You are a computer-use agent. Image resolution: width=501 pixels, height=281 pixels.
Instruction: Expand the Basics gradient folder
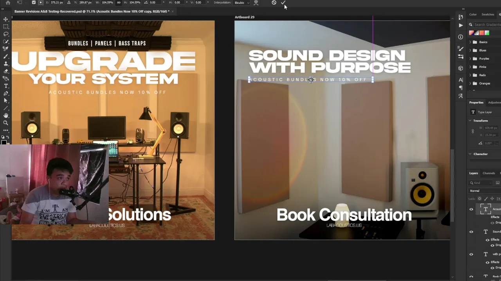pyautogui.click(x=470, y=42)
